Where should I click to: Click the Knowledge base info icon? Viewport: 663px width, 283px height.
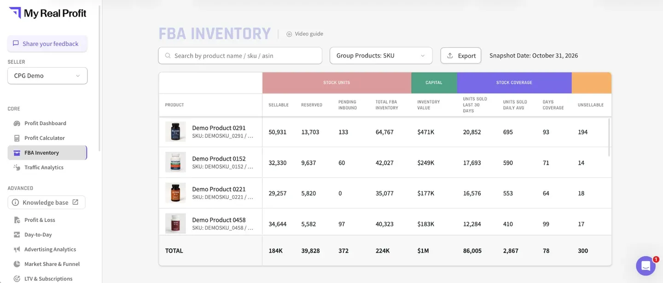(x=16, y=202)
